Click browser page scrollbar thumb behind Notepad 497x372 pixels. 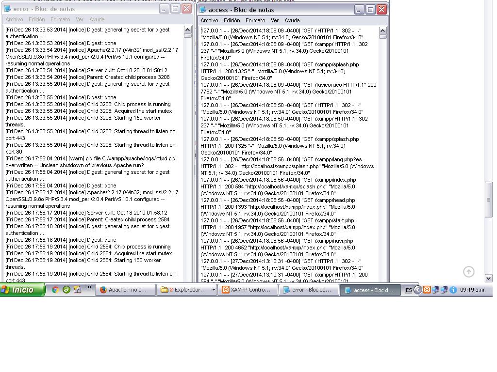coord(488,200)
